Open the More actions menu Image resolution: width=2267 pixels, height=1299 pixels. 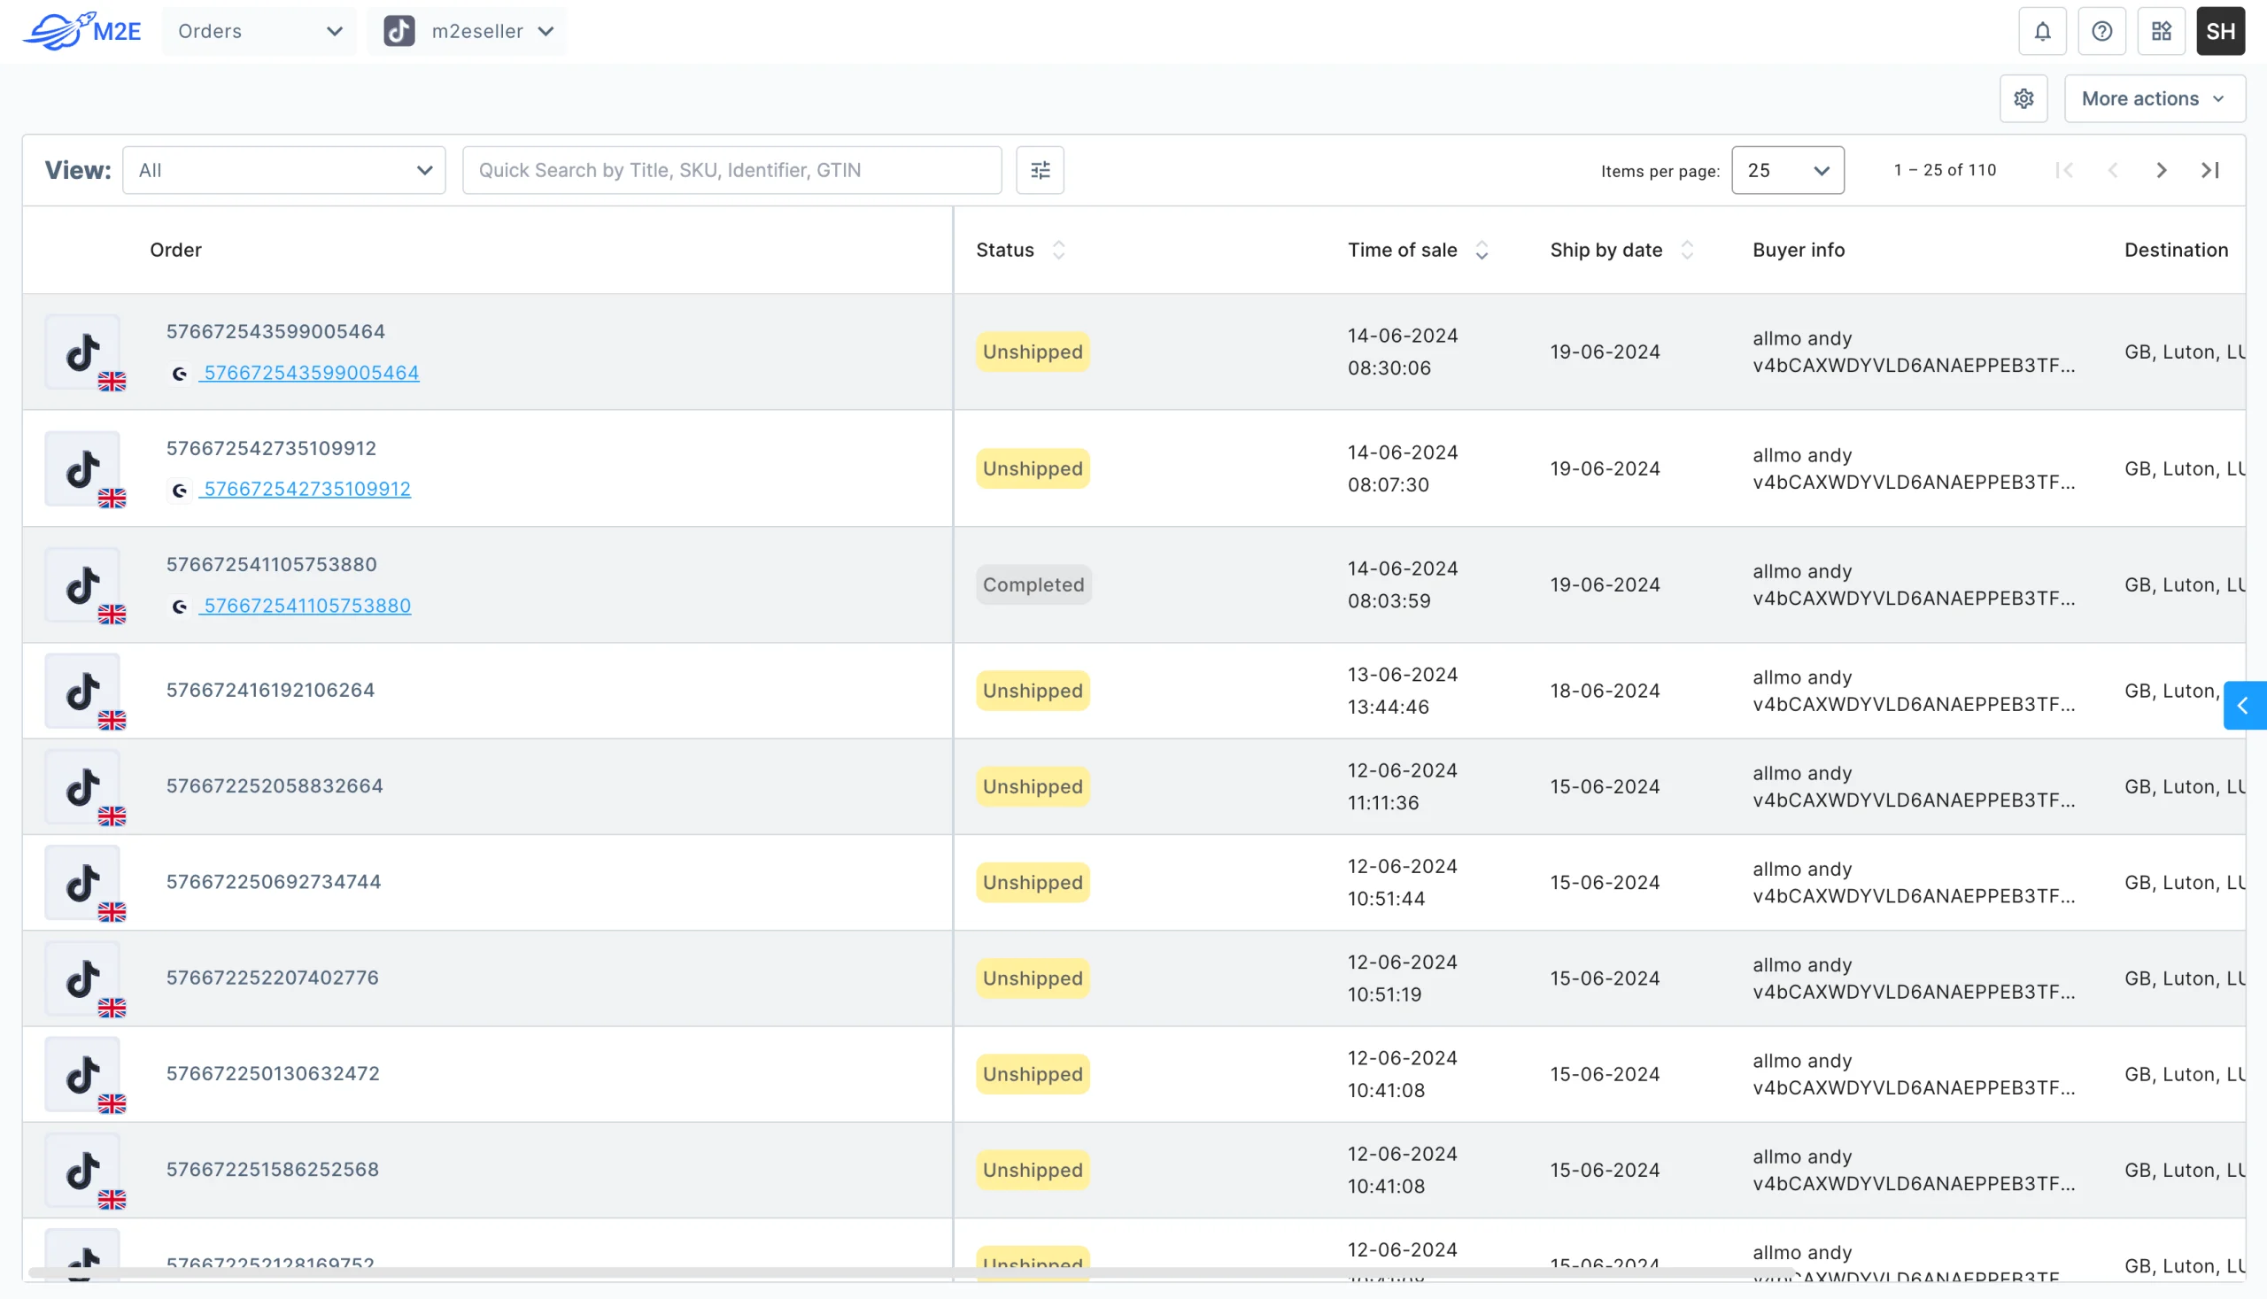pyautogui.click(x=2154, y=98)
